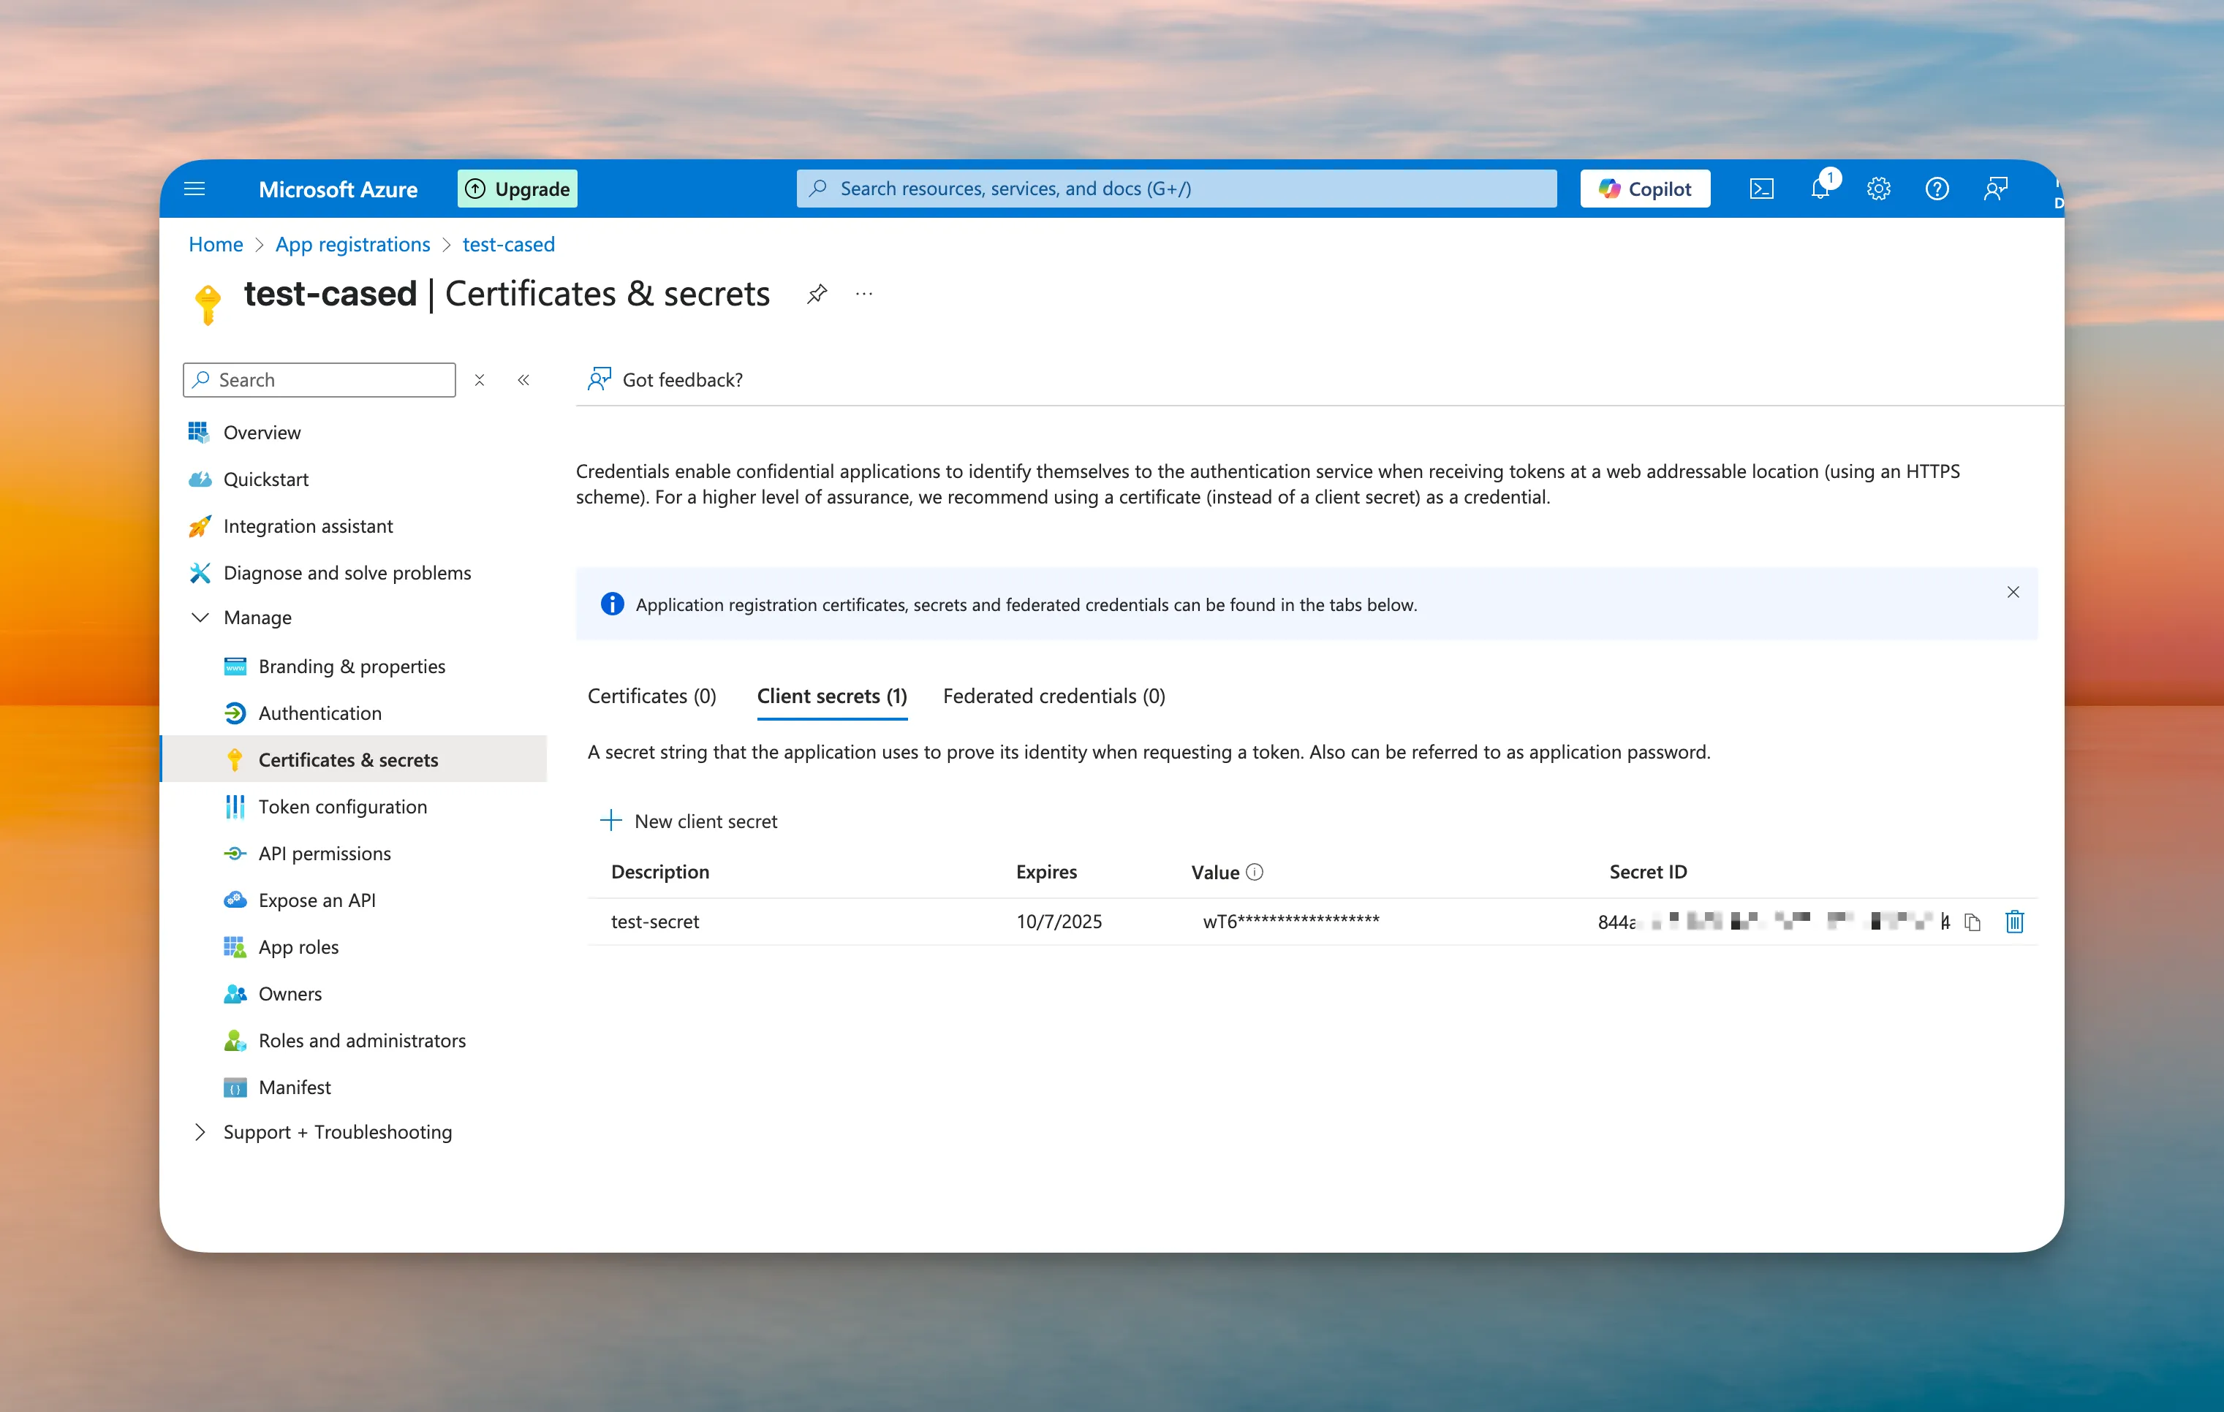Select Client secrets (1) tab
The height and width of the screenshot is (1412, 2224).
click(x=831, y=695)
